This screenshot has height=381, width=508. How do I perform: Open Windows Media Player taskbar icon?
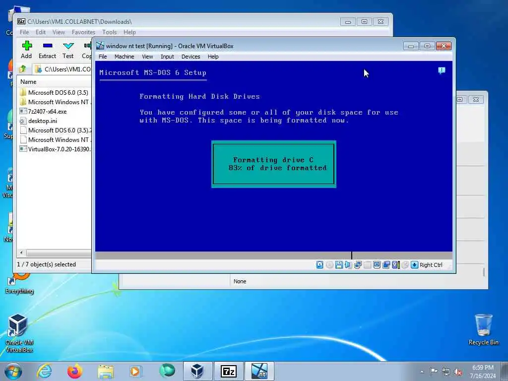coord(135,371)
